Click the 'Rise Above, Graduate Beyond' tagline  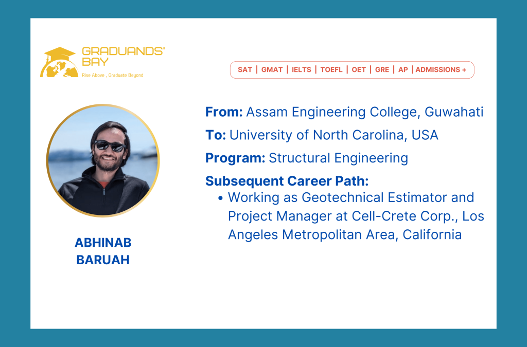pos(113,75)
